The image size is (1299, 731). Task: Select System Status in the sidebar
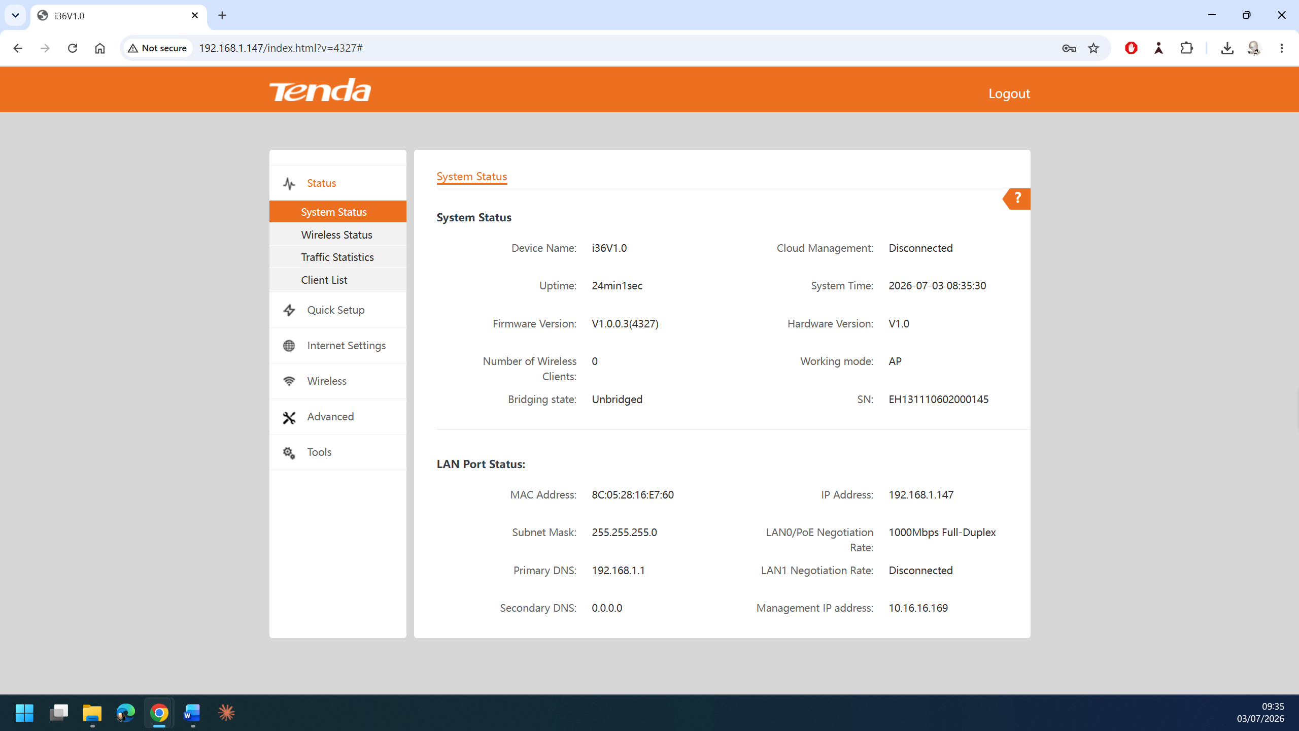click(338, 212)
